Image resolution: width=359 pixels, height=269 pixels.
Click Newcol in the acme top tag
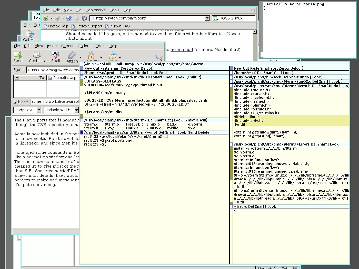98,64
